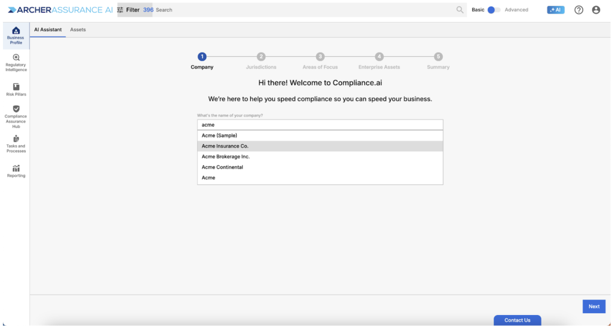
Task: Choose Acme (Sample) from suggestions
Action: point(320,136)
